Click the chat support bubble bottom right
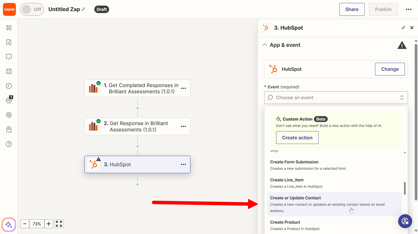 405,221
